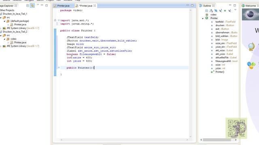Switch to the Welcome tab
Viewport: 259px width, 145px height.
(251, 6)
